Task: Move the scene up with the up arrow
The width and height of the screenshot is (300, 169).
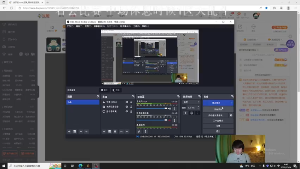Action: [81, 132]
